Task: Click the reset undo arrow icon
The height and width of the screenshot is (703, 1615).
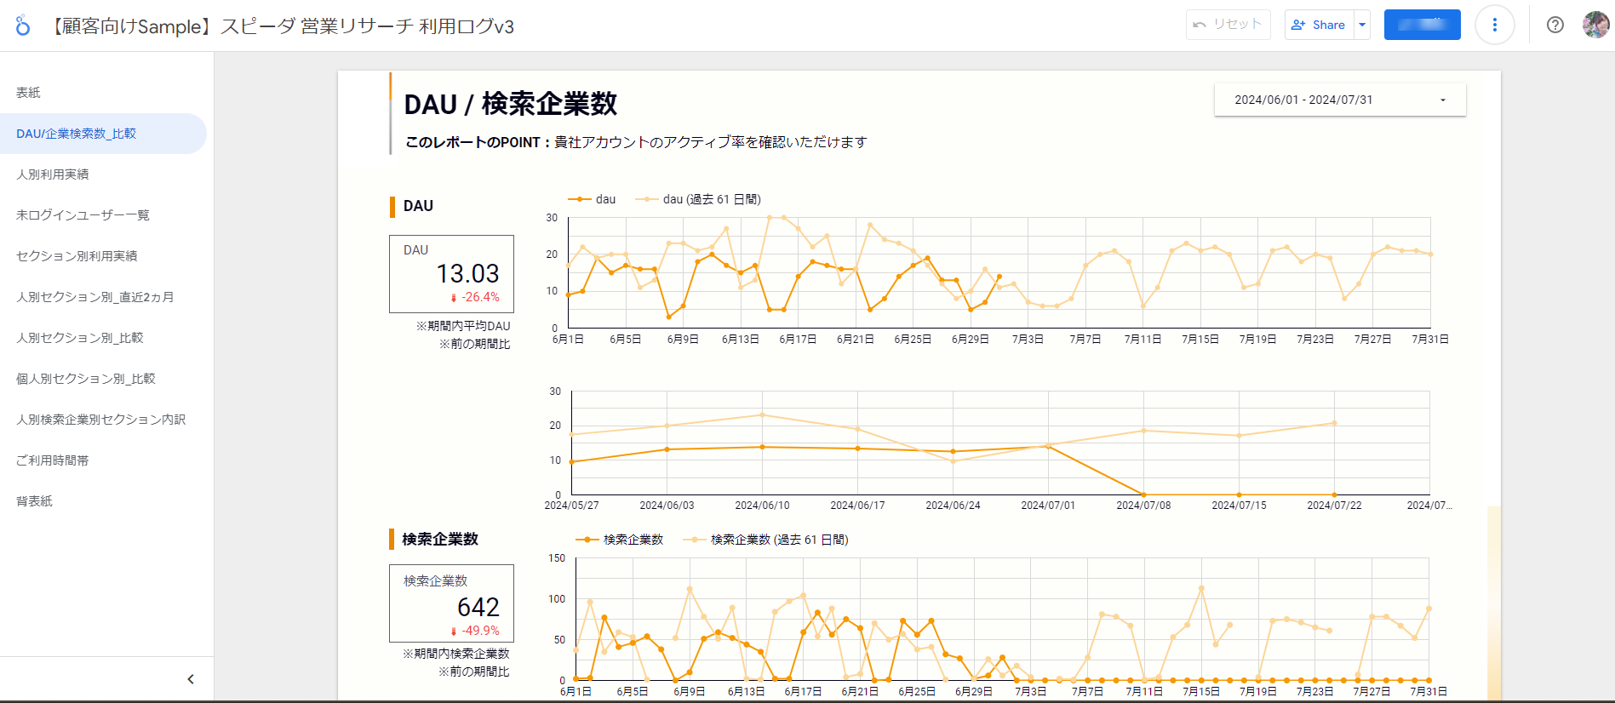Action: point(1200,25)
